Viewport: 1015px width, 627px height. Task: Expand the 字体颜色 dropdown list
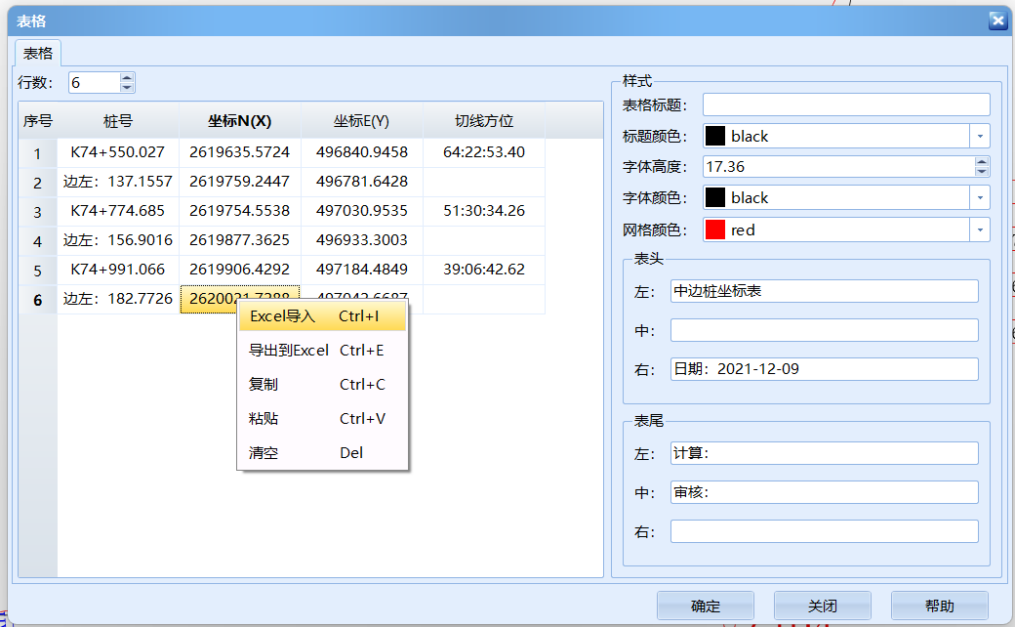pos(980,197)
